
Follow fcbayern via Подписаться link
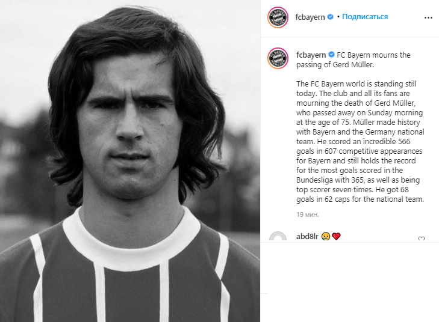pyautogui.click(x=365, y=17)
